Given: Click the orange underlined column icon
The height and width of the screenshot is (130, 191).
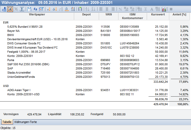Looking at the screenshot, I should (66, 9).
